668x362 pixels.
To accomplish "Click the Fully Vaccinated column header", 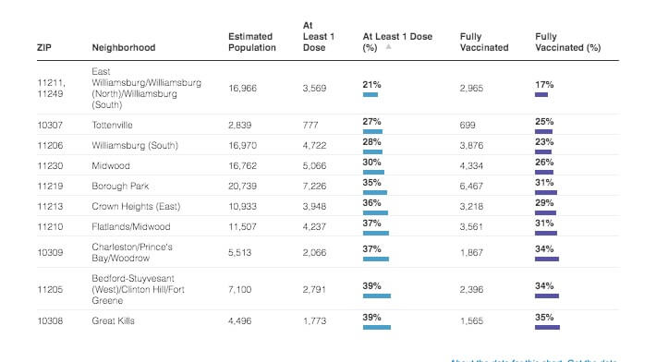I will coord(484,42).
